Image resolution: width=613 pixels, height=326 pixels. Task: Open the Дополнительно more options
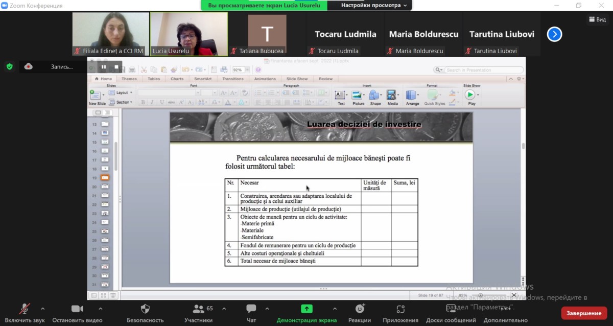tap(505, 313)
